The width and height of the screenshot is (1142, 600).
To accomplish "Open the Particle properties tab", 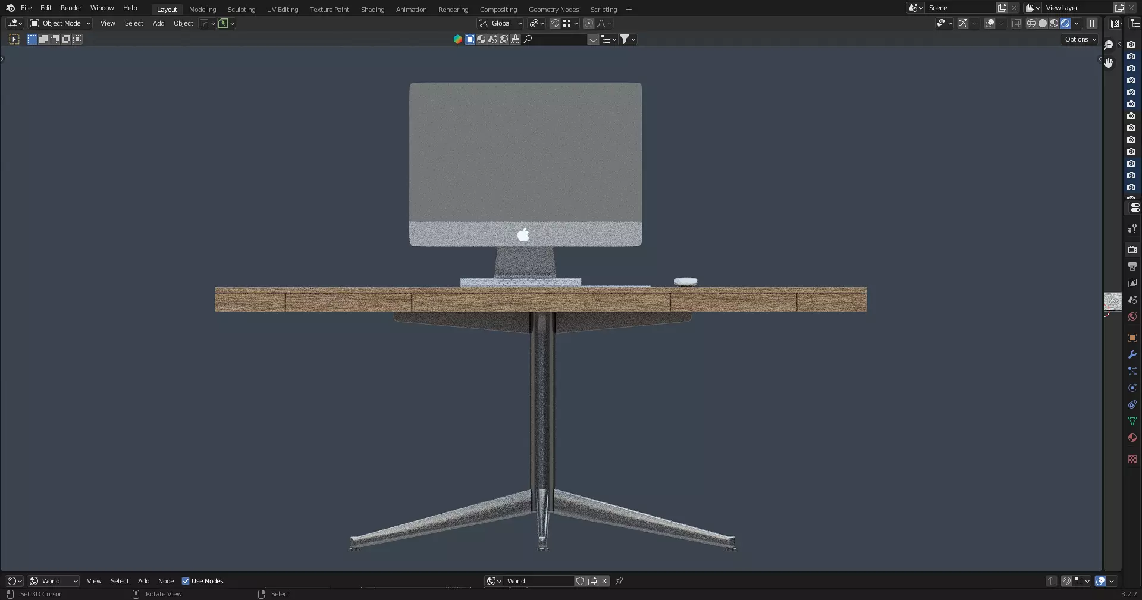I will [1132, 371].
